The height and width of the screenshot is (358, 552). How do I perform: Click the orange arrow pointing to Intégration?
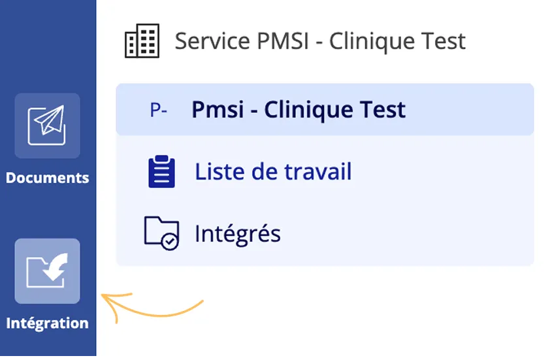[x=152, y=307]
